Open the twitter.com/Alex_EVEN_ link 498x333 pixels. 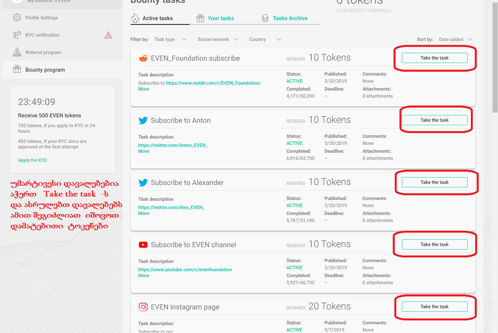pyautogui.click(x=171, y=207)
